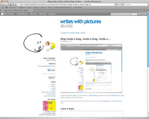
Task: Expand deborahfreedman.net bookmarks folder
Action: tap(63, 7)
